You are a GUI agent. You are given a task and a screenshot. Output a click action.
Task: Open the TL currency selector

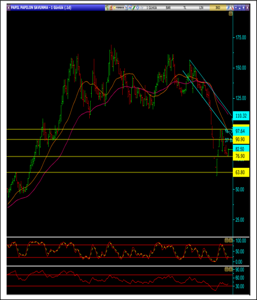[x=185, y=8]
